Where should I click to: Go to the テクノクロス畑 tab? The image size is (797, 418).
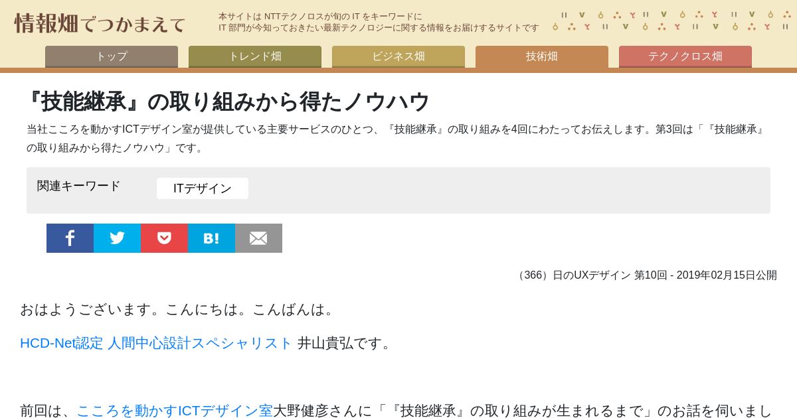coord(685,56)
